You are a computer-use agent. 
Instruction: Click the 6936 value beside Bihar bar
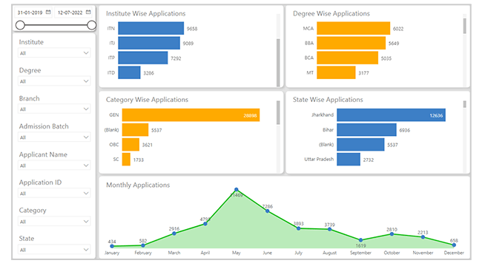[x=405, y=130]
